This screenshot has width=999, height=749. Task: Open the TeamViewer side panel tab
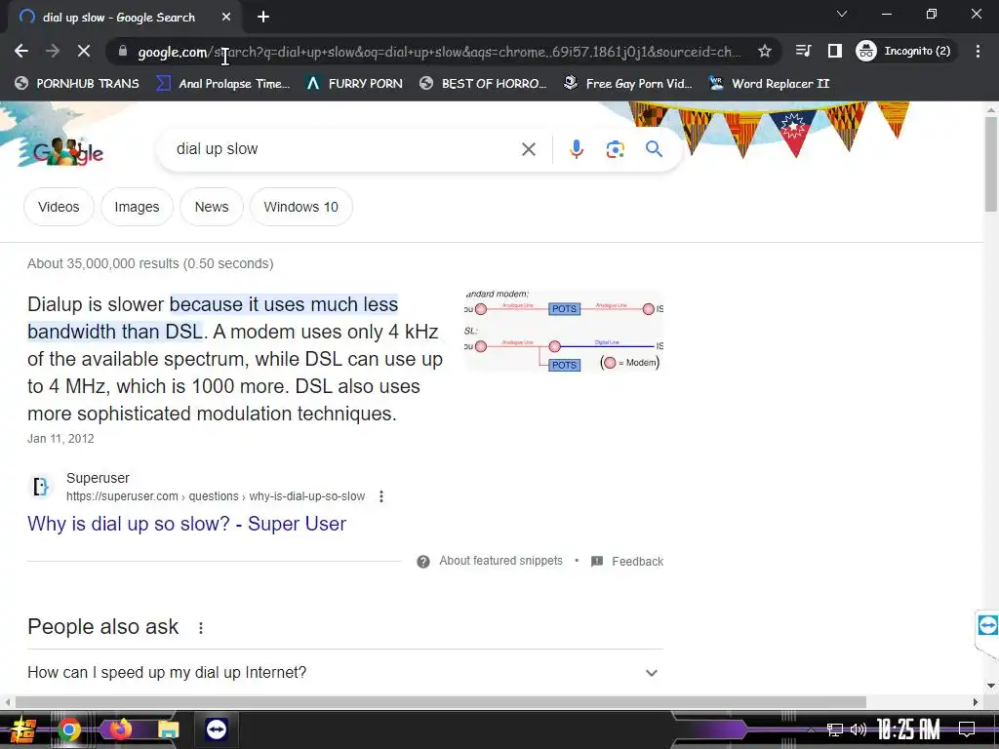[987, 625]
